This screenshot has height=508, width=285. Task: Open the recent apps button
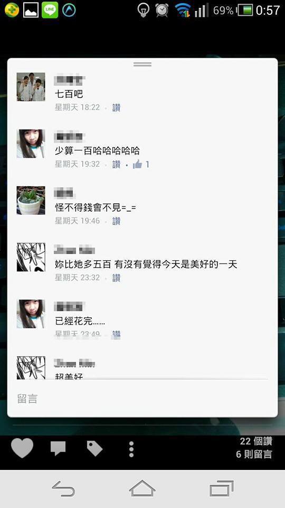click(221, 488)
